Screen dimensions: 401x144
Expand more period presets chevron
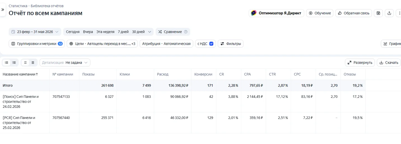(x=150, y=32)
